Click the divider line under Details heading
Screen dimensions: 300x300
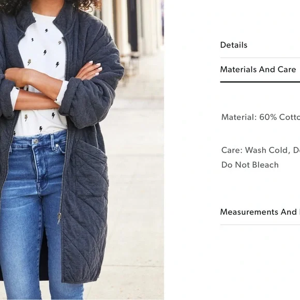(x=260, y=57)
